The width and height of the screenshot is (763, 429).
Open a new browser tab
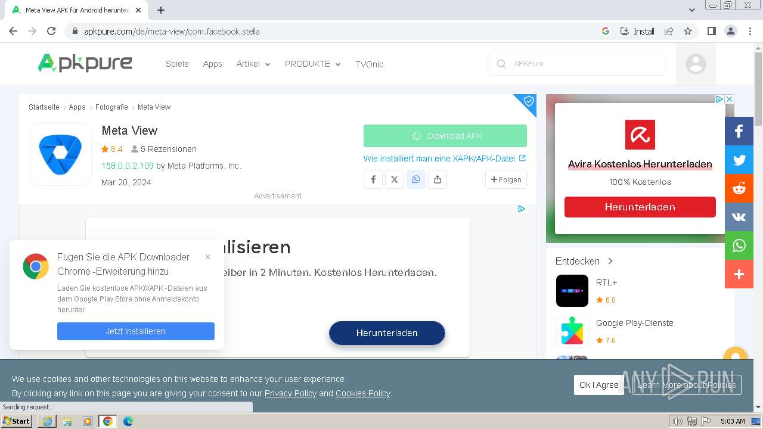tap(161, 10)
